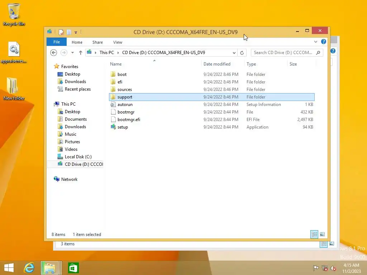Sort by Date modified column header
Viewport: 367px width, 275px height.
[x=223, y=64]
